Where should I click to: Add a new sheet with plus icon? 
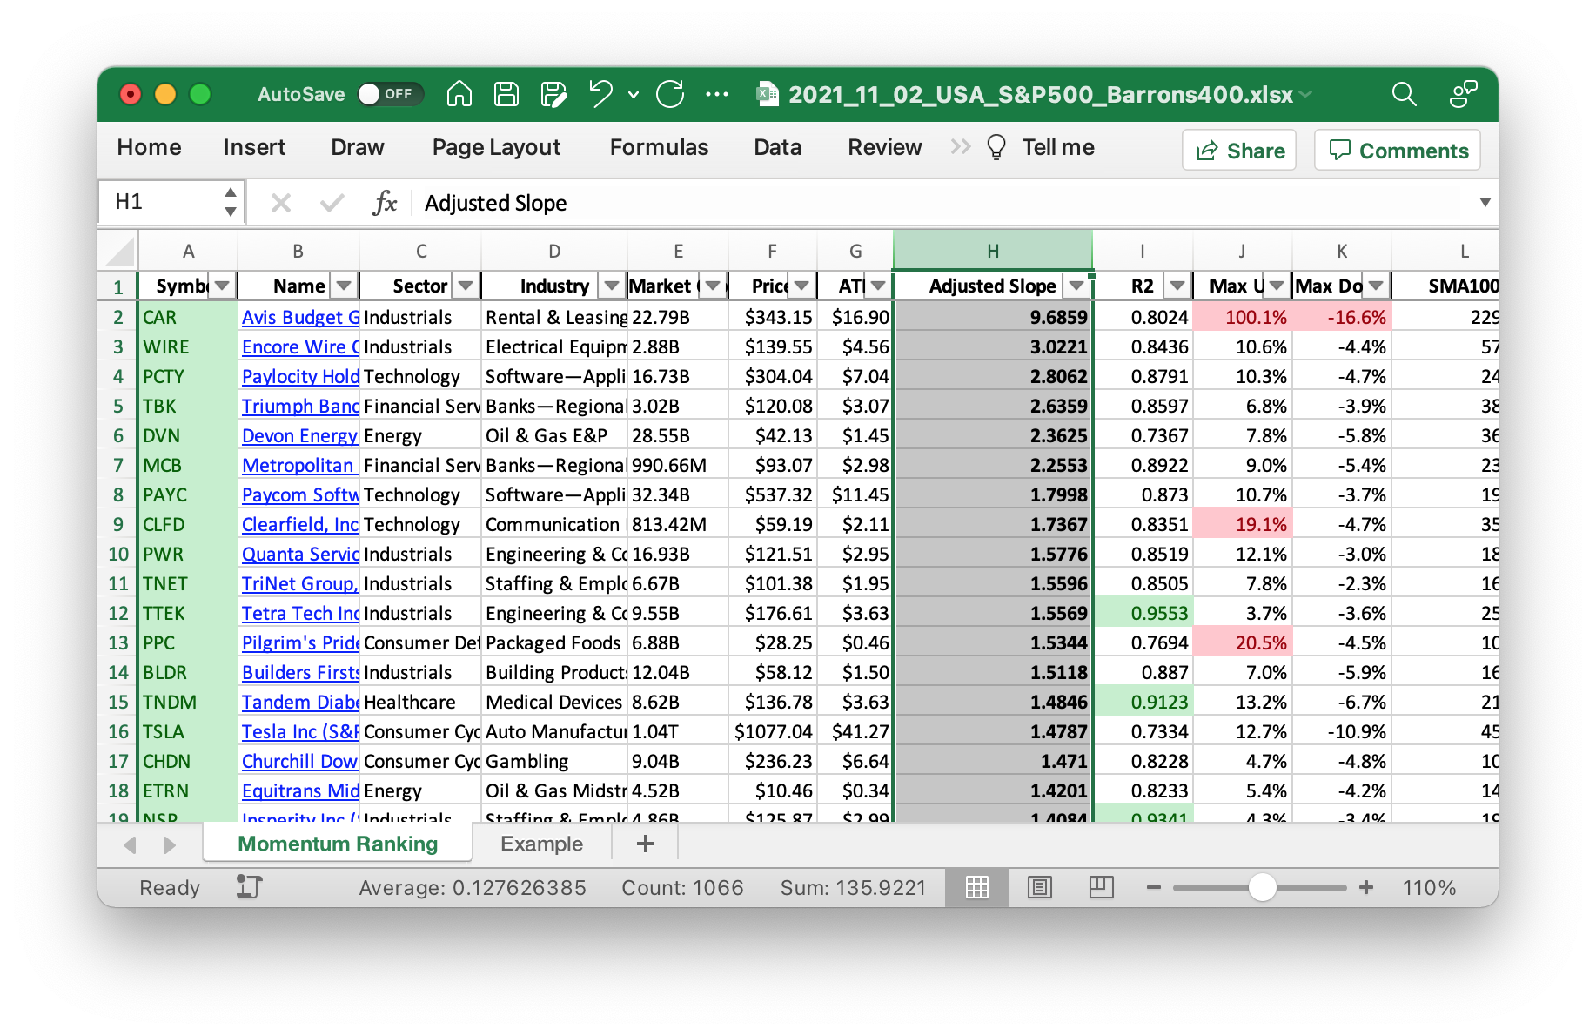(645, 844)
